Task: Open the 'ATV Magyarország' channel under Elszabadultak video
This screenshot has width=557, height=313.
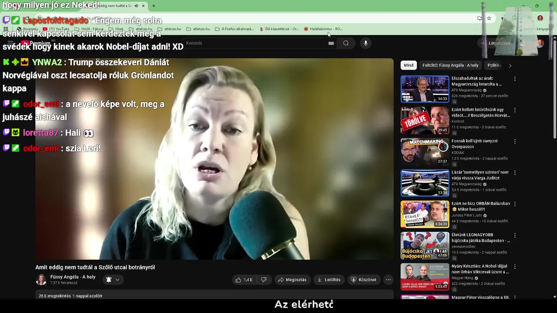Action: coord(467,90)
